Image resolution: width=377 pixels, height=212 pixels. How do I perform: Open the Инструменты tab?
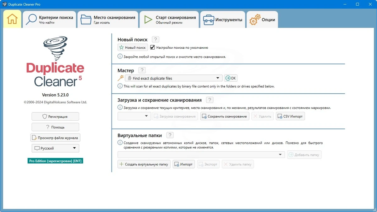223,20
